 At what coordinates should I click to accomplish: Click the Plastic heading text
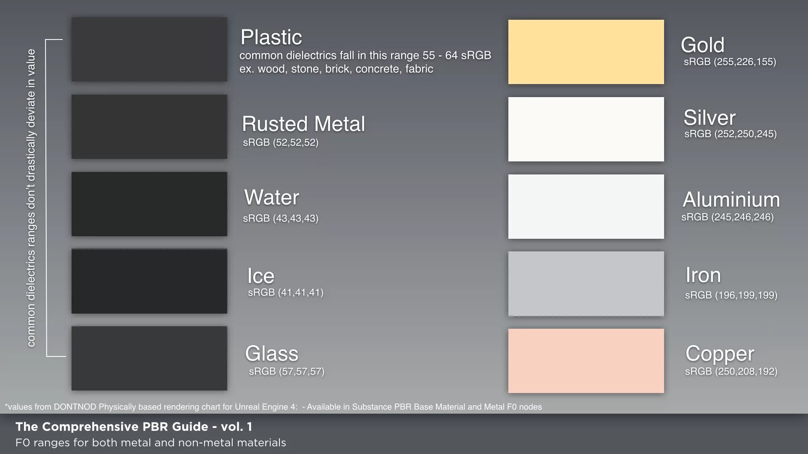point(271,37)
